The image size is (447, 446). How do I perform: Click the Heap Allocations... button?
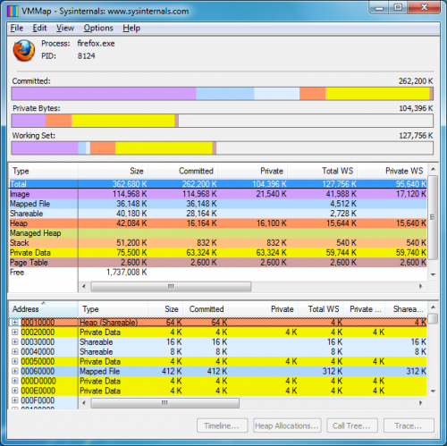(x=287, y=425)
